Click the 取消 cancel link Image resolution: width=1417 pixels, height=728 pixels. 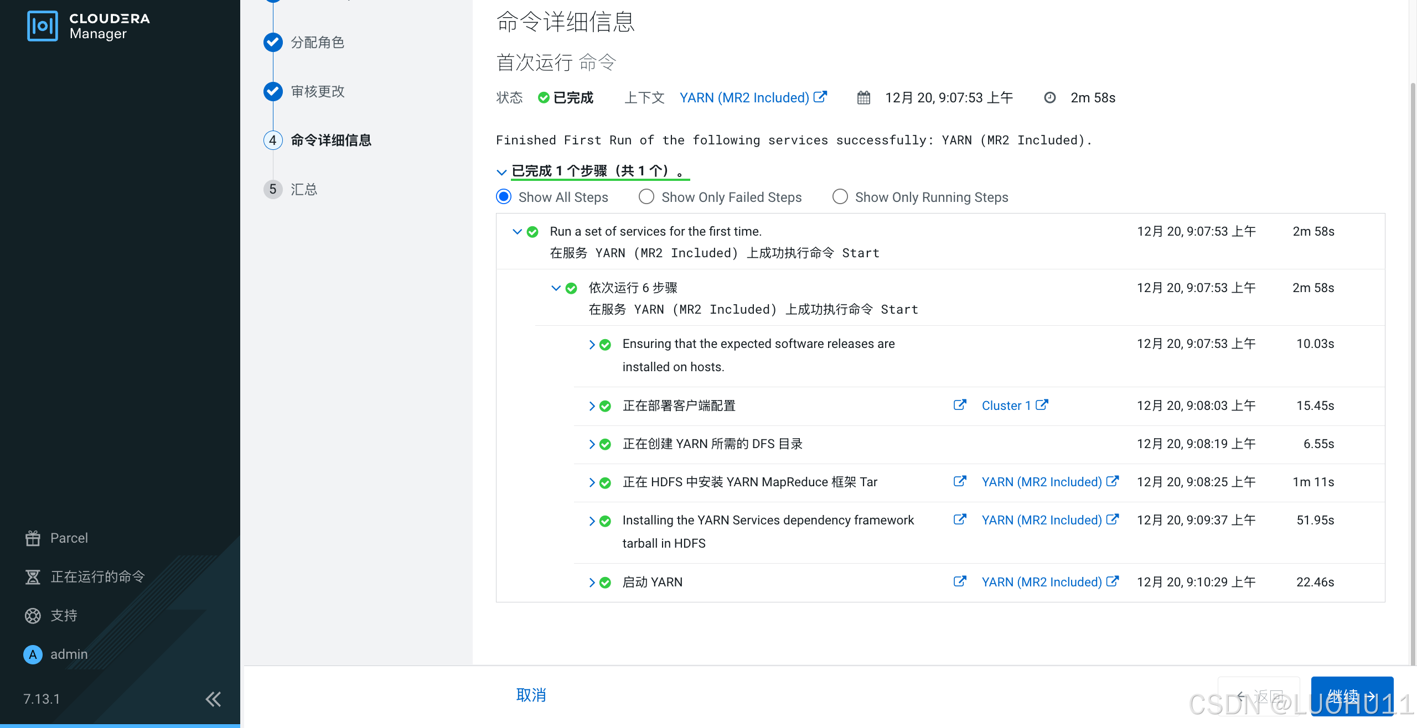pos(531,695)
